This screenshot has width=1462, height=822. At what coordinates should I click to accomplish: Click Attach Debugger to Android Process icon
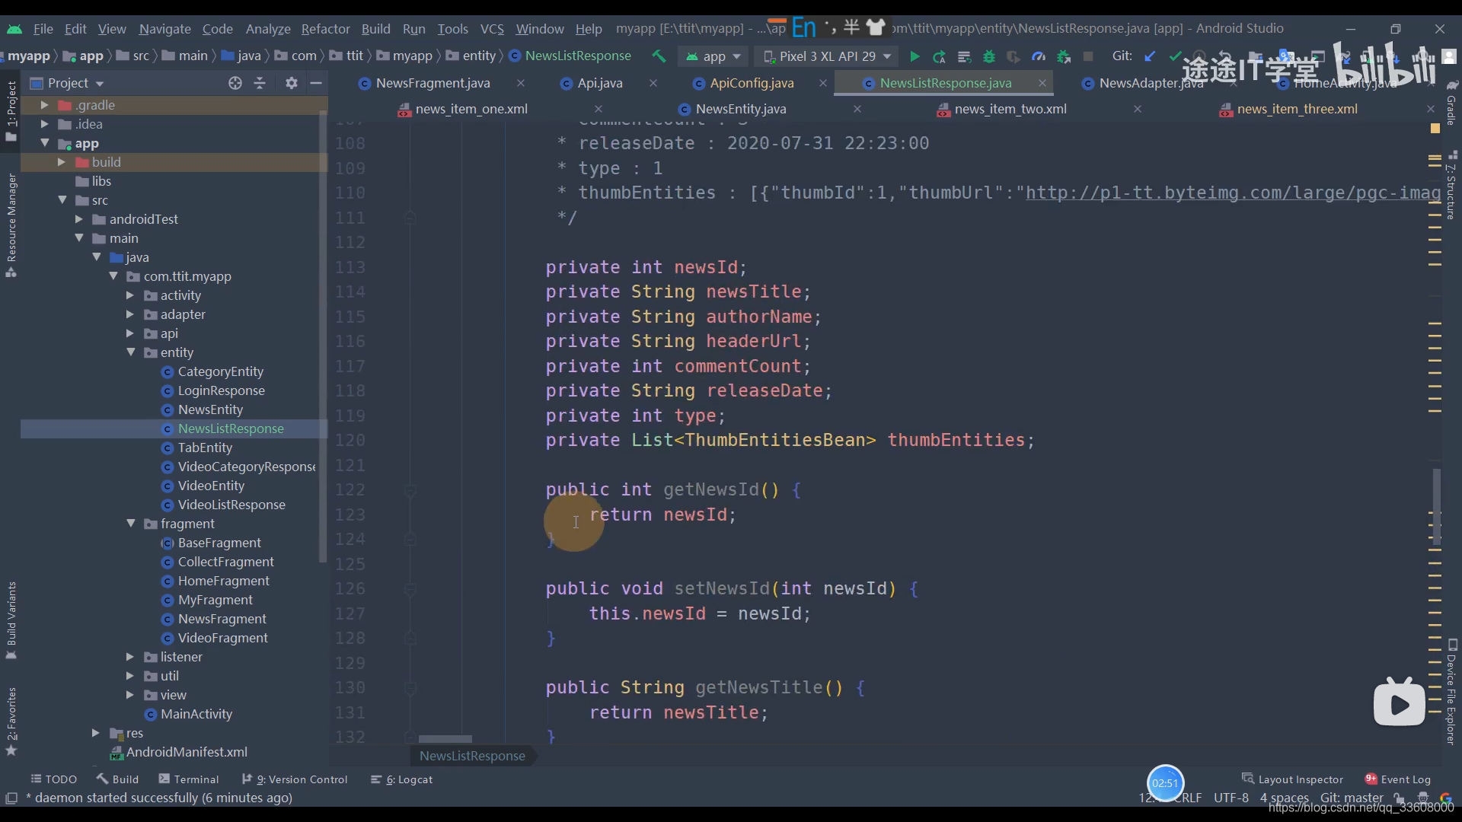pyautogui.click(x=1064, y=56)
